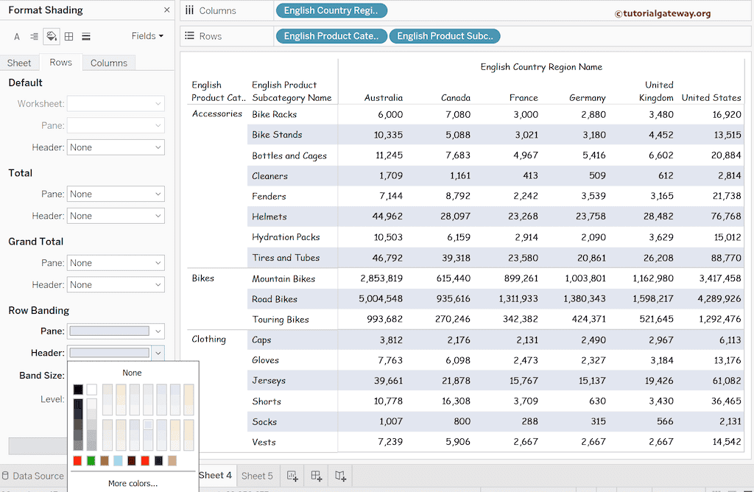
Task: Add a new worksheet via tab icon
Action: pos(292,476)
